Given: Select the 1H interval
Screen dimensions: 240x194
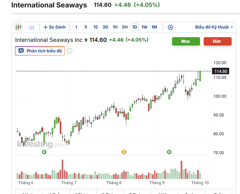Looking at the screenshot, I should [115, 27].
